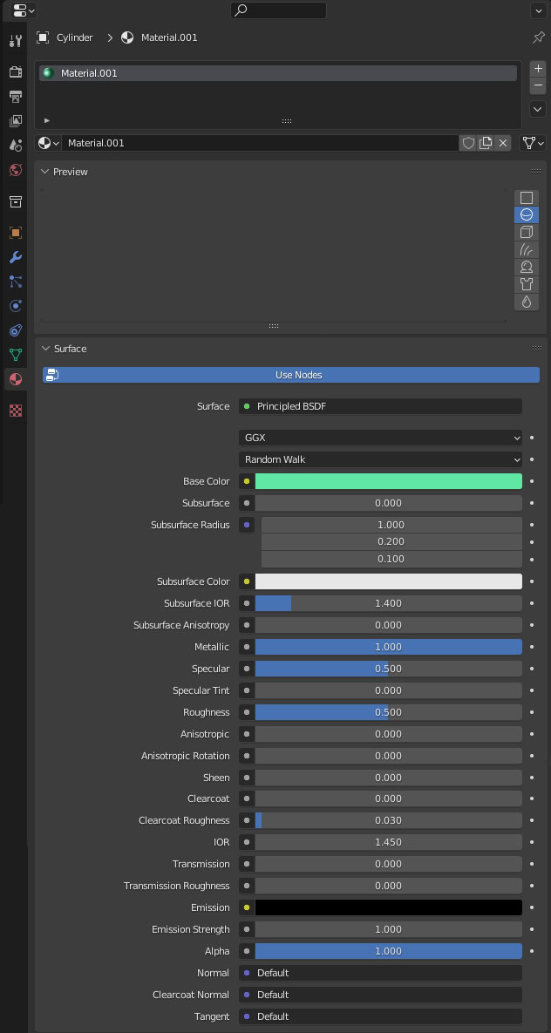
Task: Click the Specular slider at 0.500
Action: point(388,669)
